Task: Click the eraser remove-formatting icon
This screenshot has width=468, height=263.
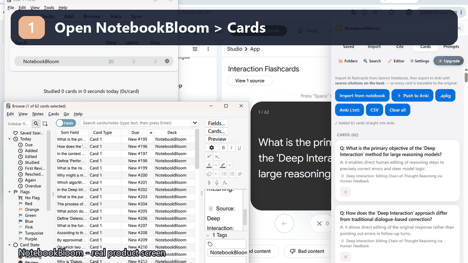Action: (209, 173)
